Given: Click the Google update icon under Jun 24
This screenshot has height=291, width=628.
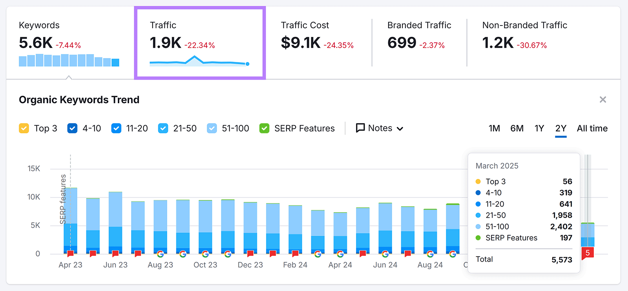Looking at the screenshot, I should (385, 254).
